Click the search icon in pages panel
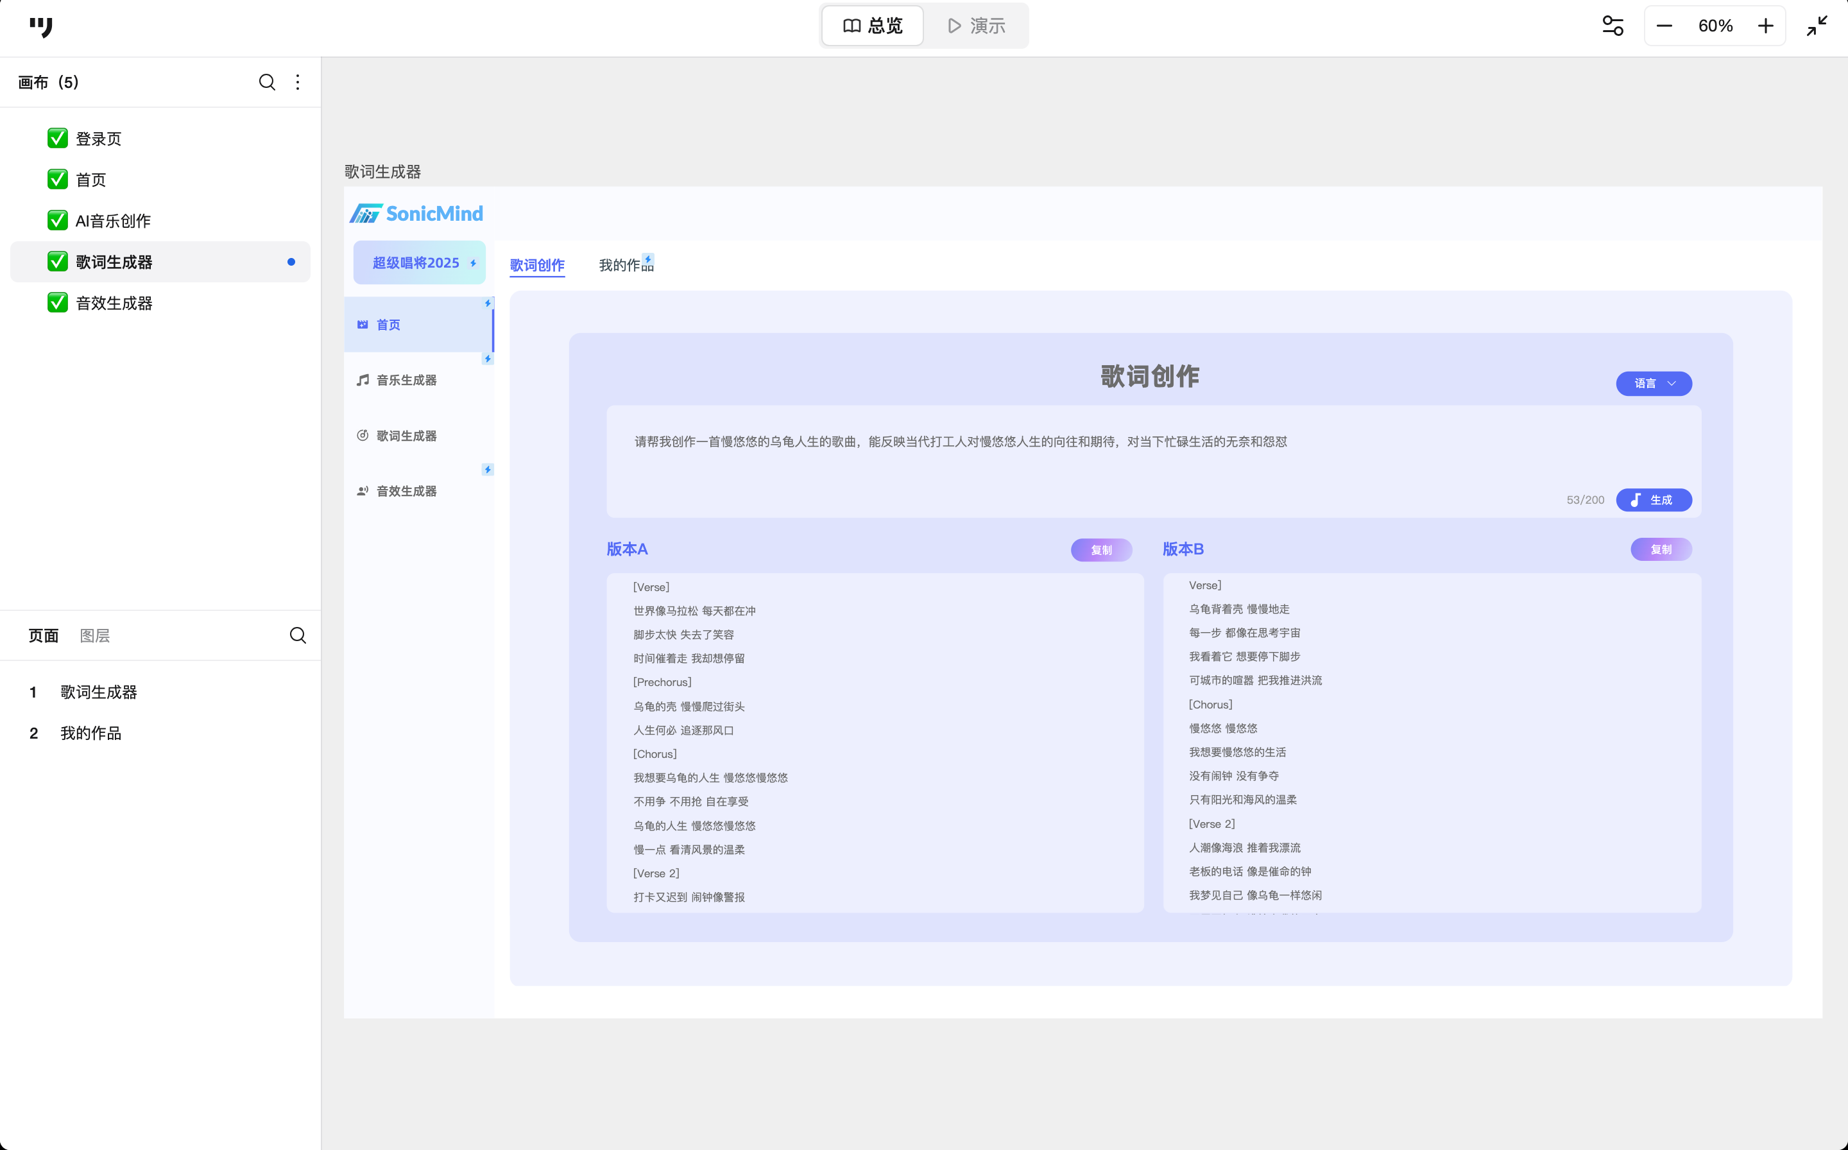The width and height of the screenshot is (1848, 1150). [x=297, y=635]
